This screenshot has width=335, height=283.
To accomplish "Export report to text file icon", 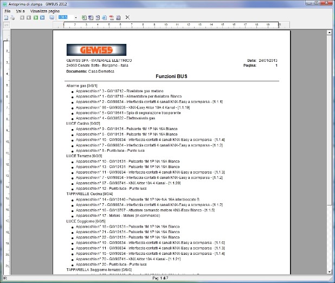I will pyautogui.click(x=98, y=17).
